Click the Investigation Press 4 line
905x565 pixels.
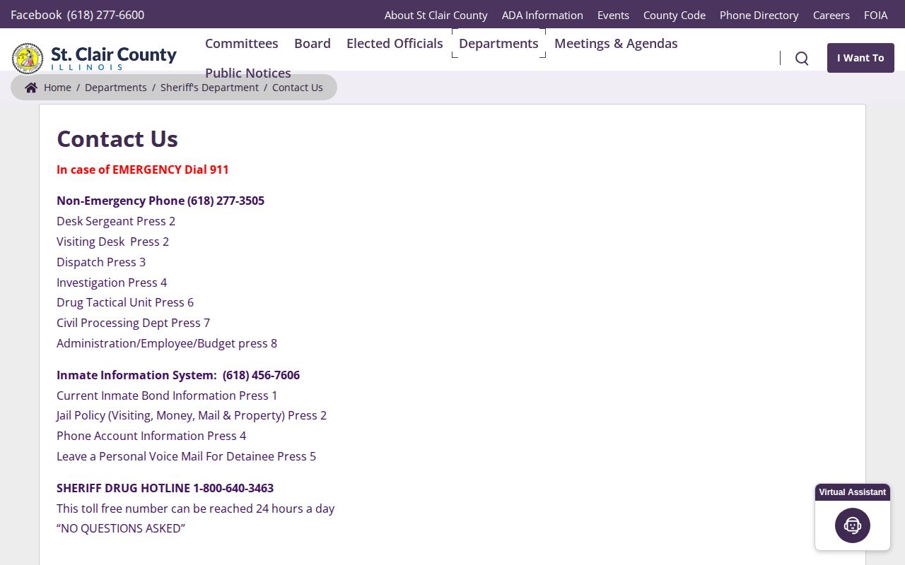[112, 282]
